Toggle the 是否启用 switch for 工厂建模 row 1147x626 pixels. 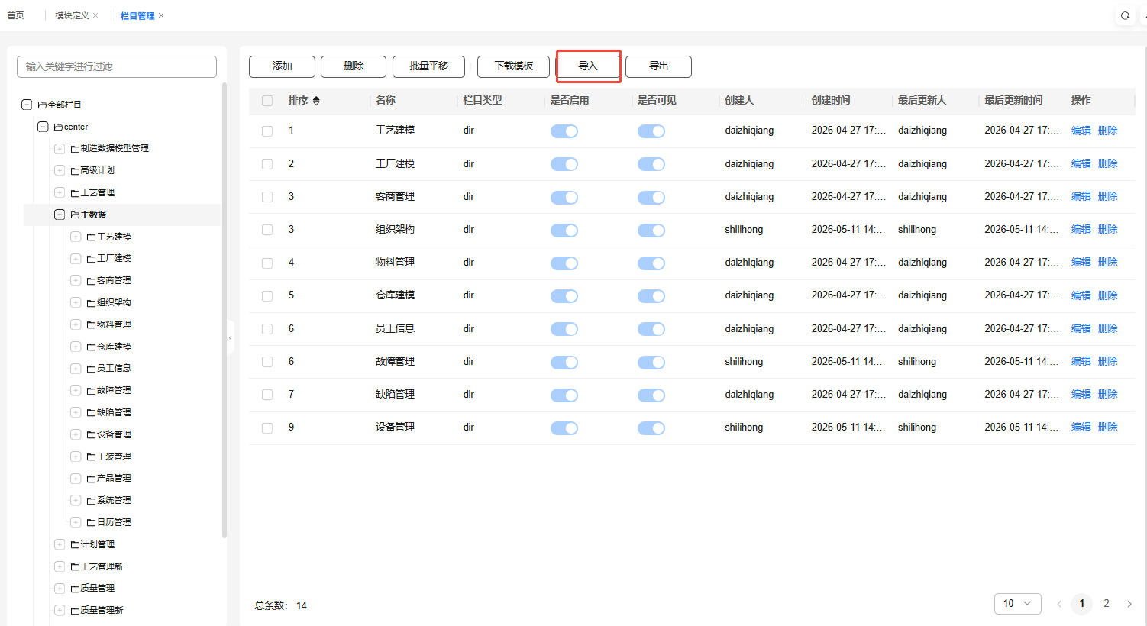coord(564,164)
